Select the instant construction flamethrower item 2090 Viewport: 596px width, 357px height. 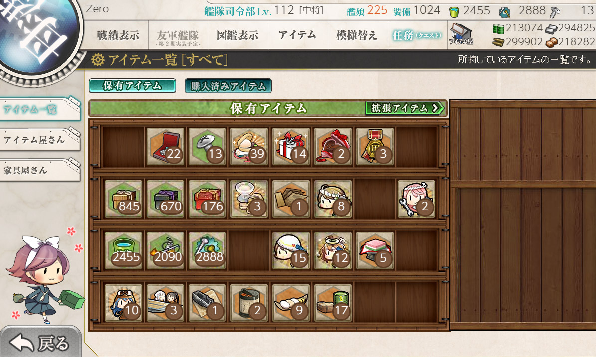point(166,251)
